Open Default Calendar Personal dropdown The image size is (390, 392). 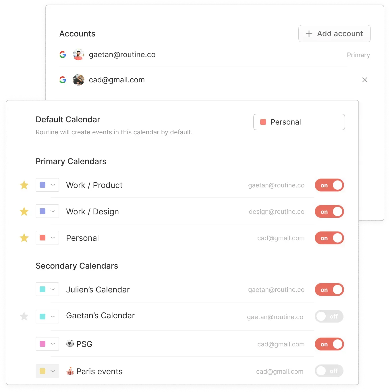pos(299,122)
